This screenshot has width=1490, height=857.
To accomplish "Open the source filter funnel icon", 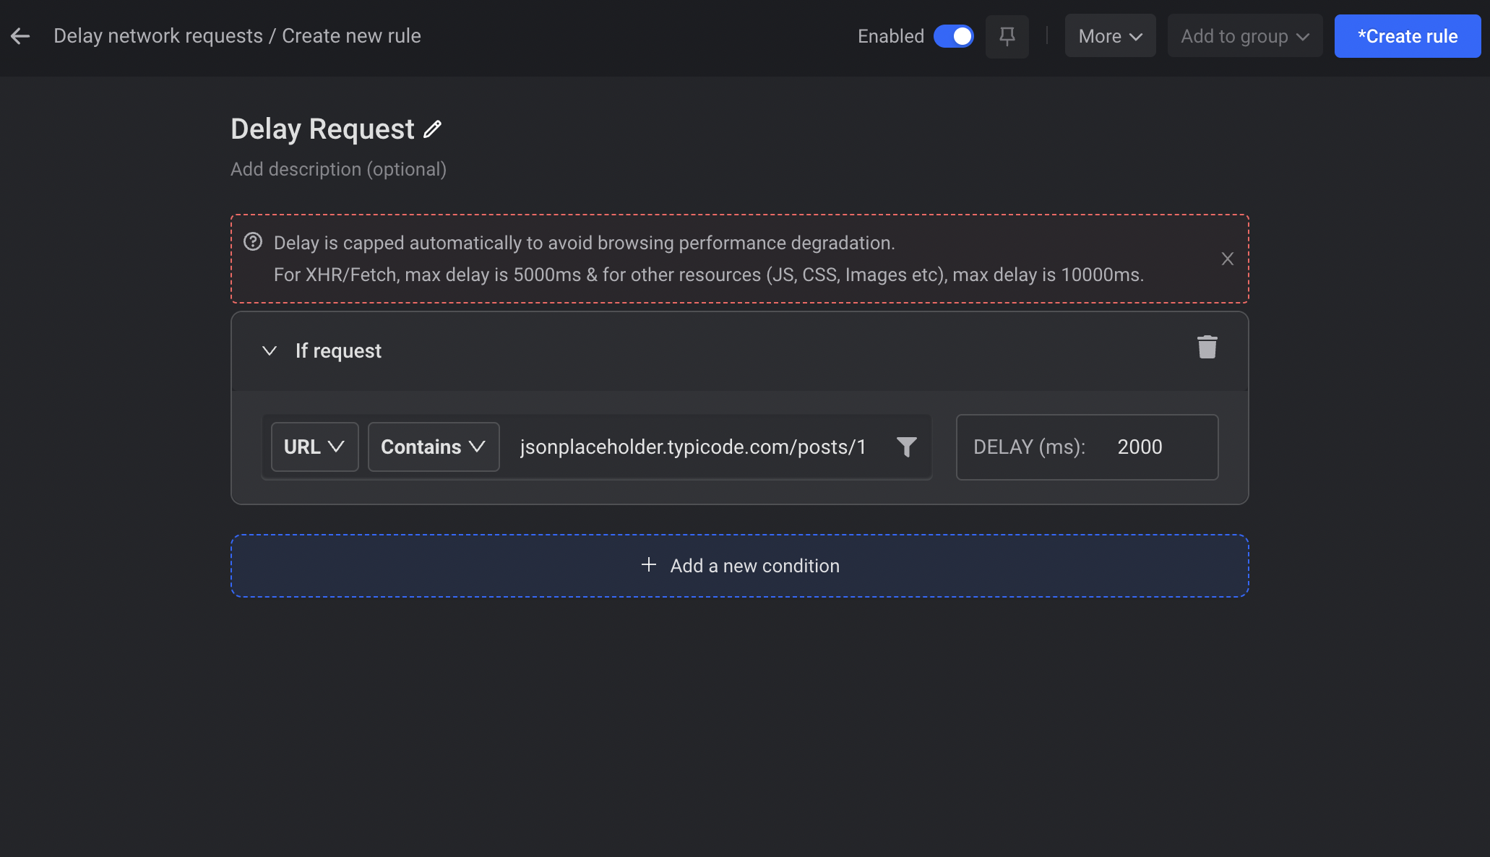I will click(906, 447).
